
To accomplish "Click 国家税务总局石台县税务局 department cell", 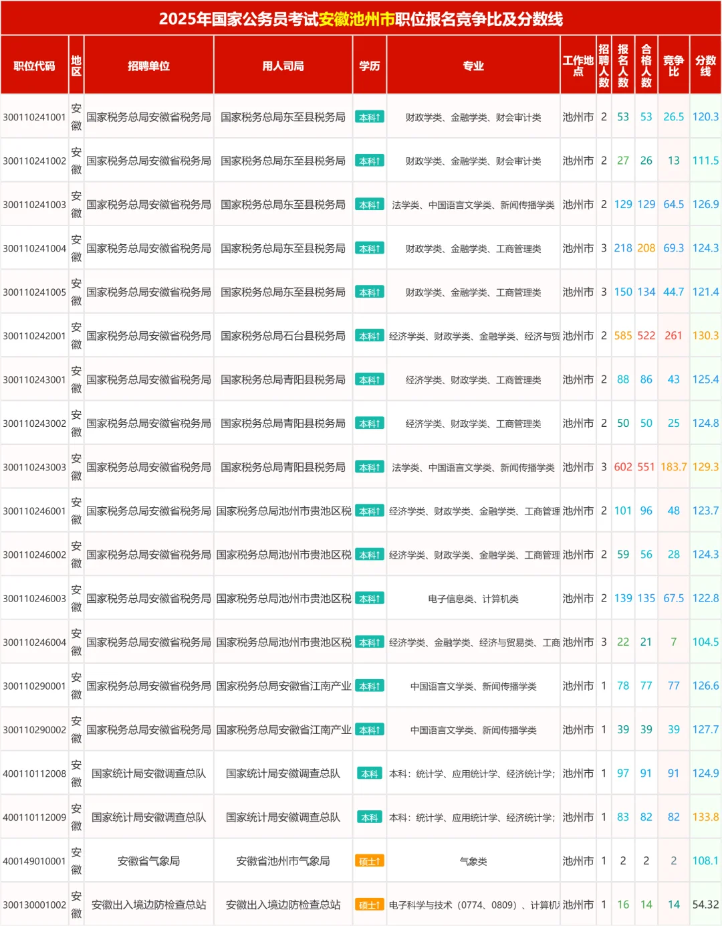I will tap(283, 336).
